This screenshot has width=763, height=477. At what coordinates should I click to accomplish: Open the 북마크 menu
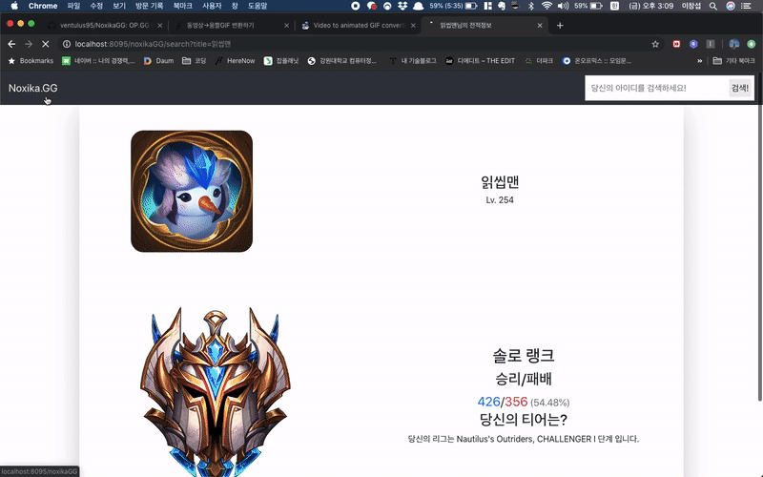coord(182,6)
